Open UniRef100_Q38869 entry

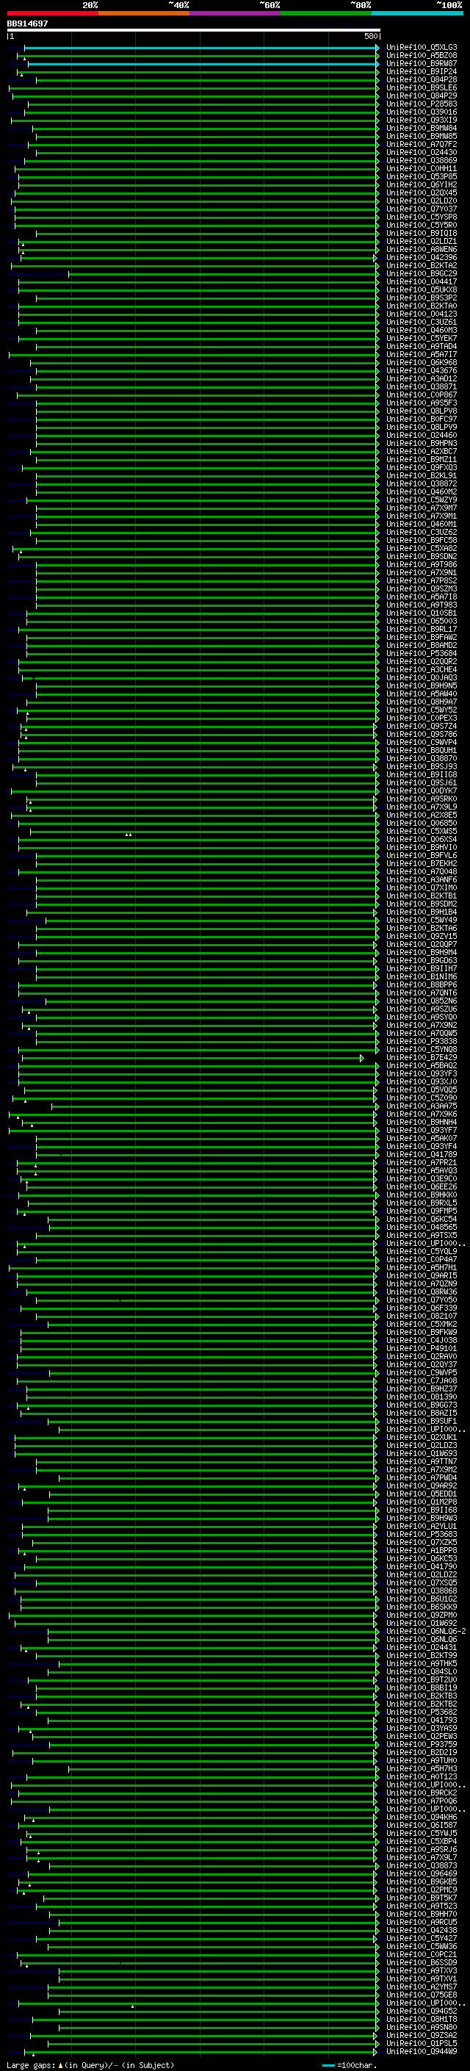422,161
